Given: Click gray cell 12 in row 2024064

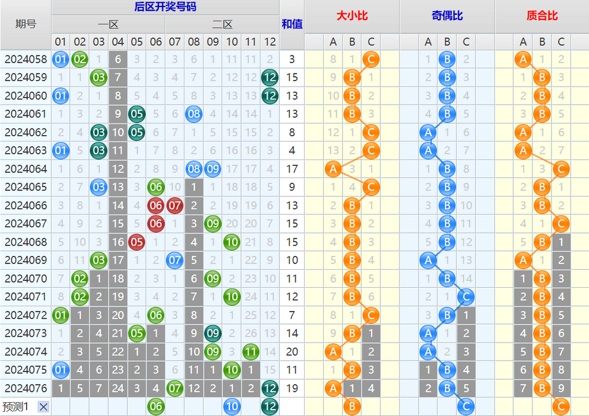Looking at the screenshot, I should coord(118,169).
